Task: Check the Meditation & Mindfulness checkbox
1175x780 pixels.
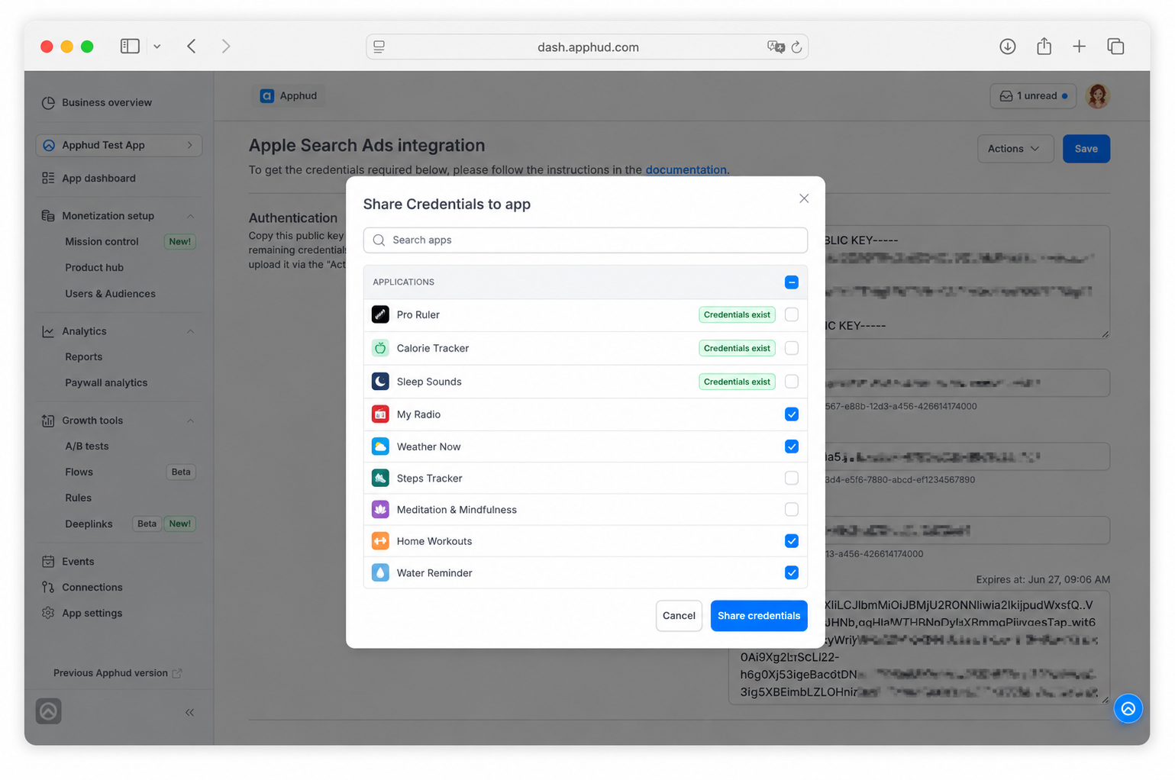Action: [x=792, y=509]
